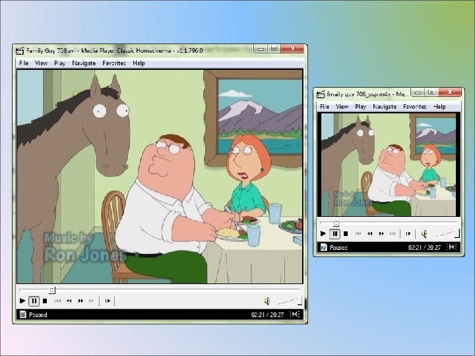Play video in the small psp.m4v window

[323, 233]
